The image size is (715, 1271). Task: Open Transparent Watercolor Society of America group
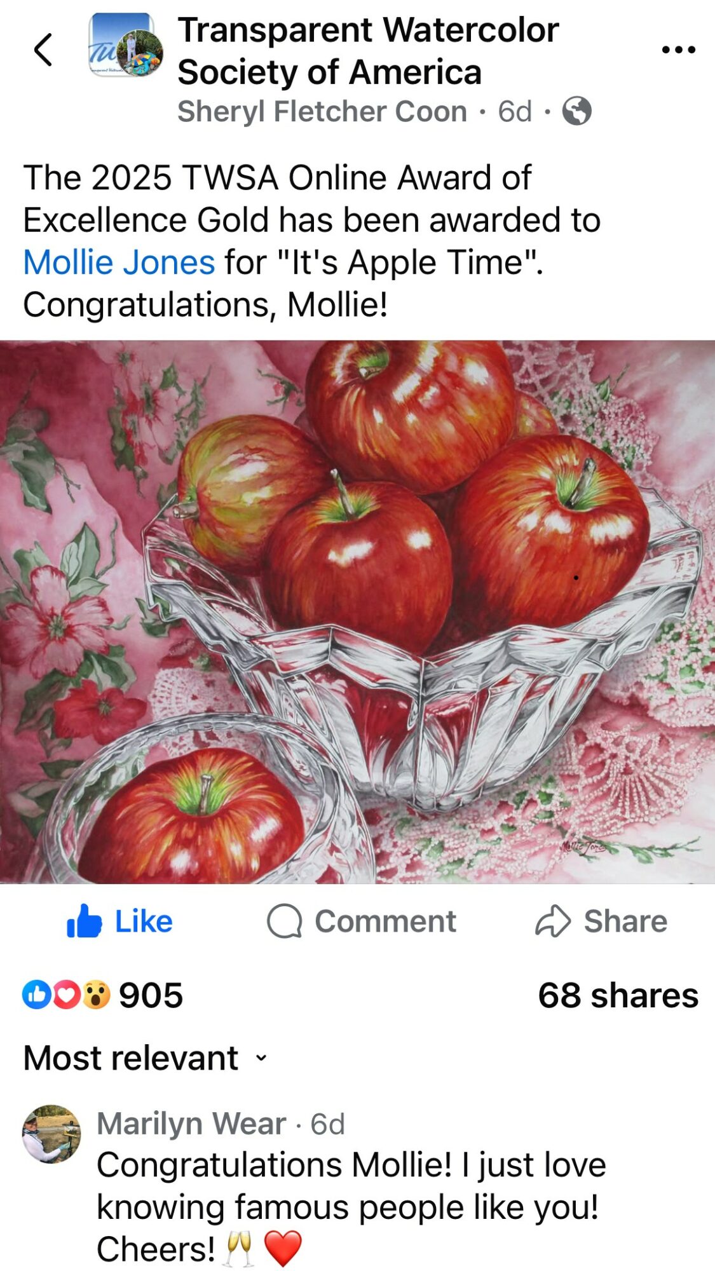pyautogui.click(x=368, y=51)
